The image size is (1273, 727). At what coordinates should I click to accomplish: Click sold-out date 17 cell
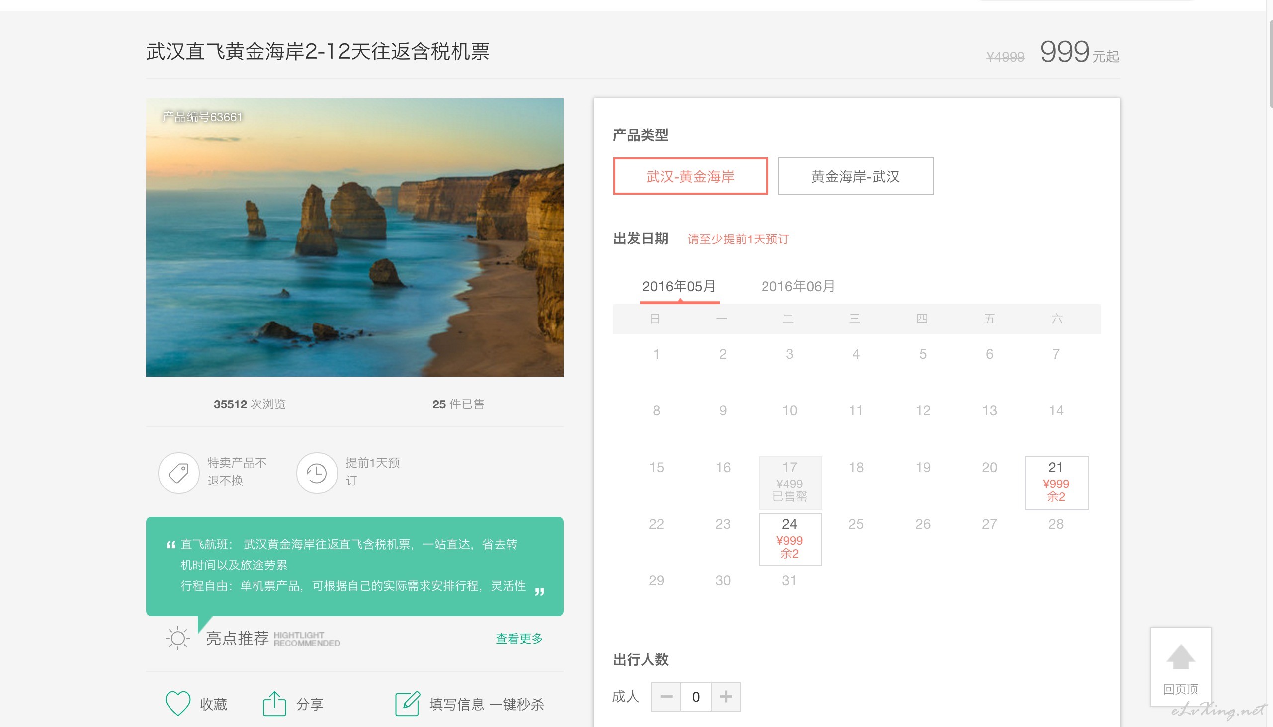coord(789,483)
